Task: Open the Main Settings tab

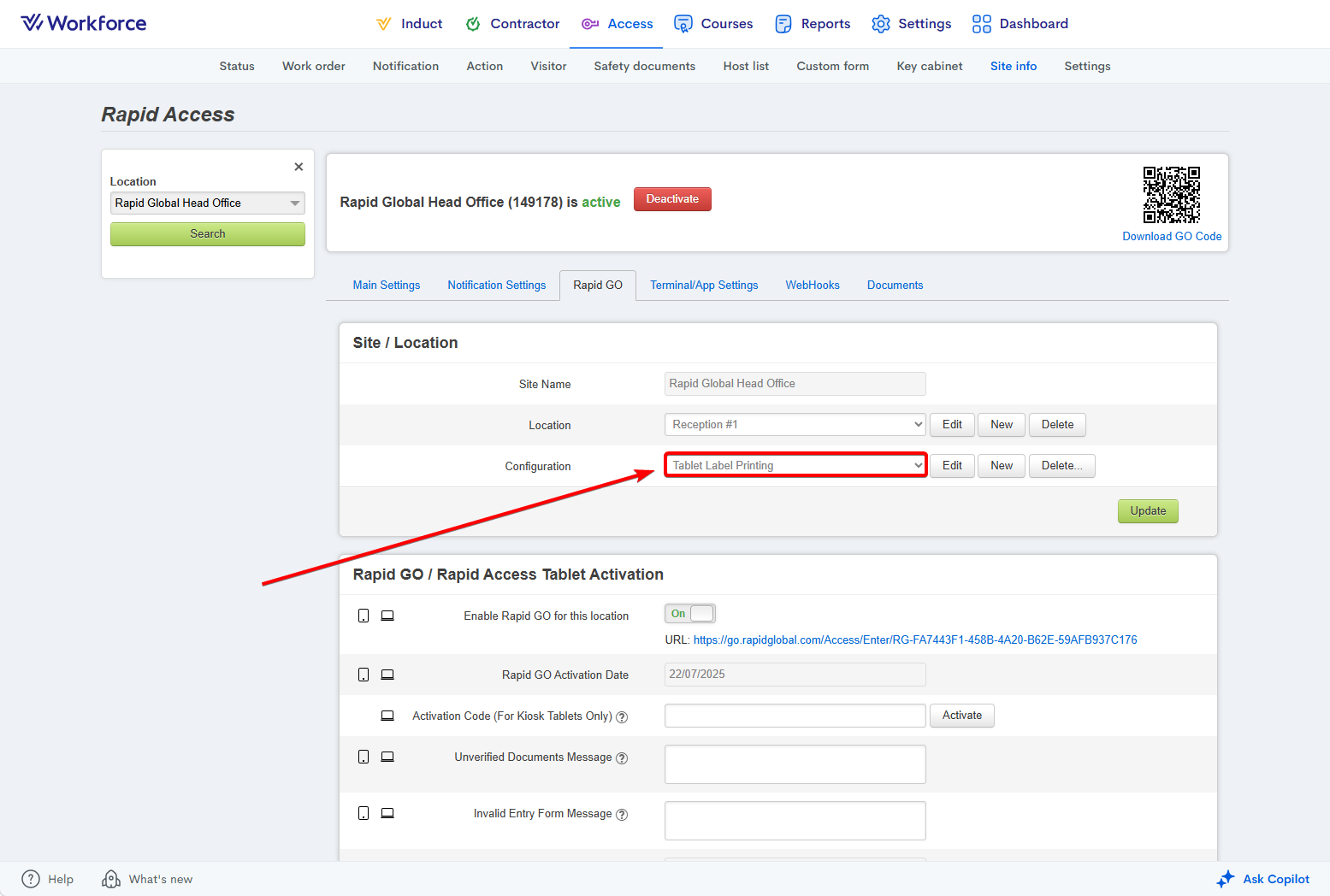Action: pyautogui.click(x=387, y=286)
